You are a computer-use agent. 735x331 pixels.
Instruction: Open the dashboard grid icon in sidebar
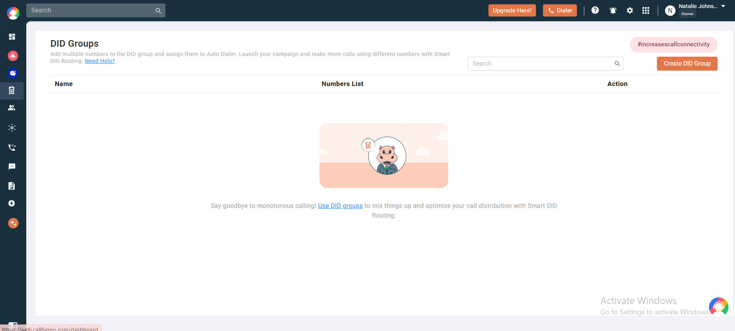point(12,37)
